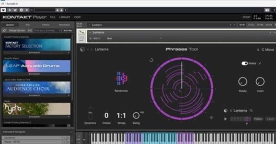Click the R read automation button
The height and width of the screenshot is (144, 276).
(x=10, y=10)
